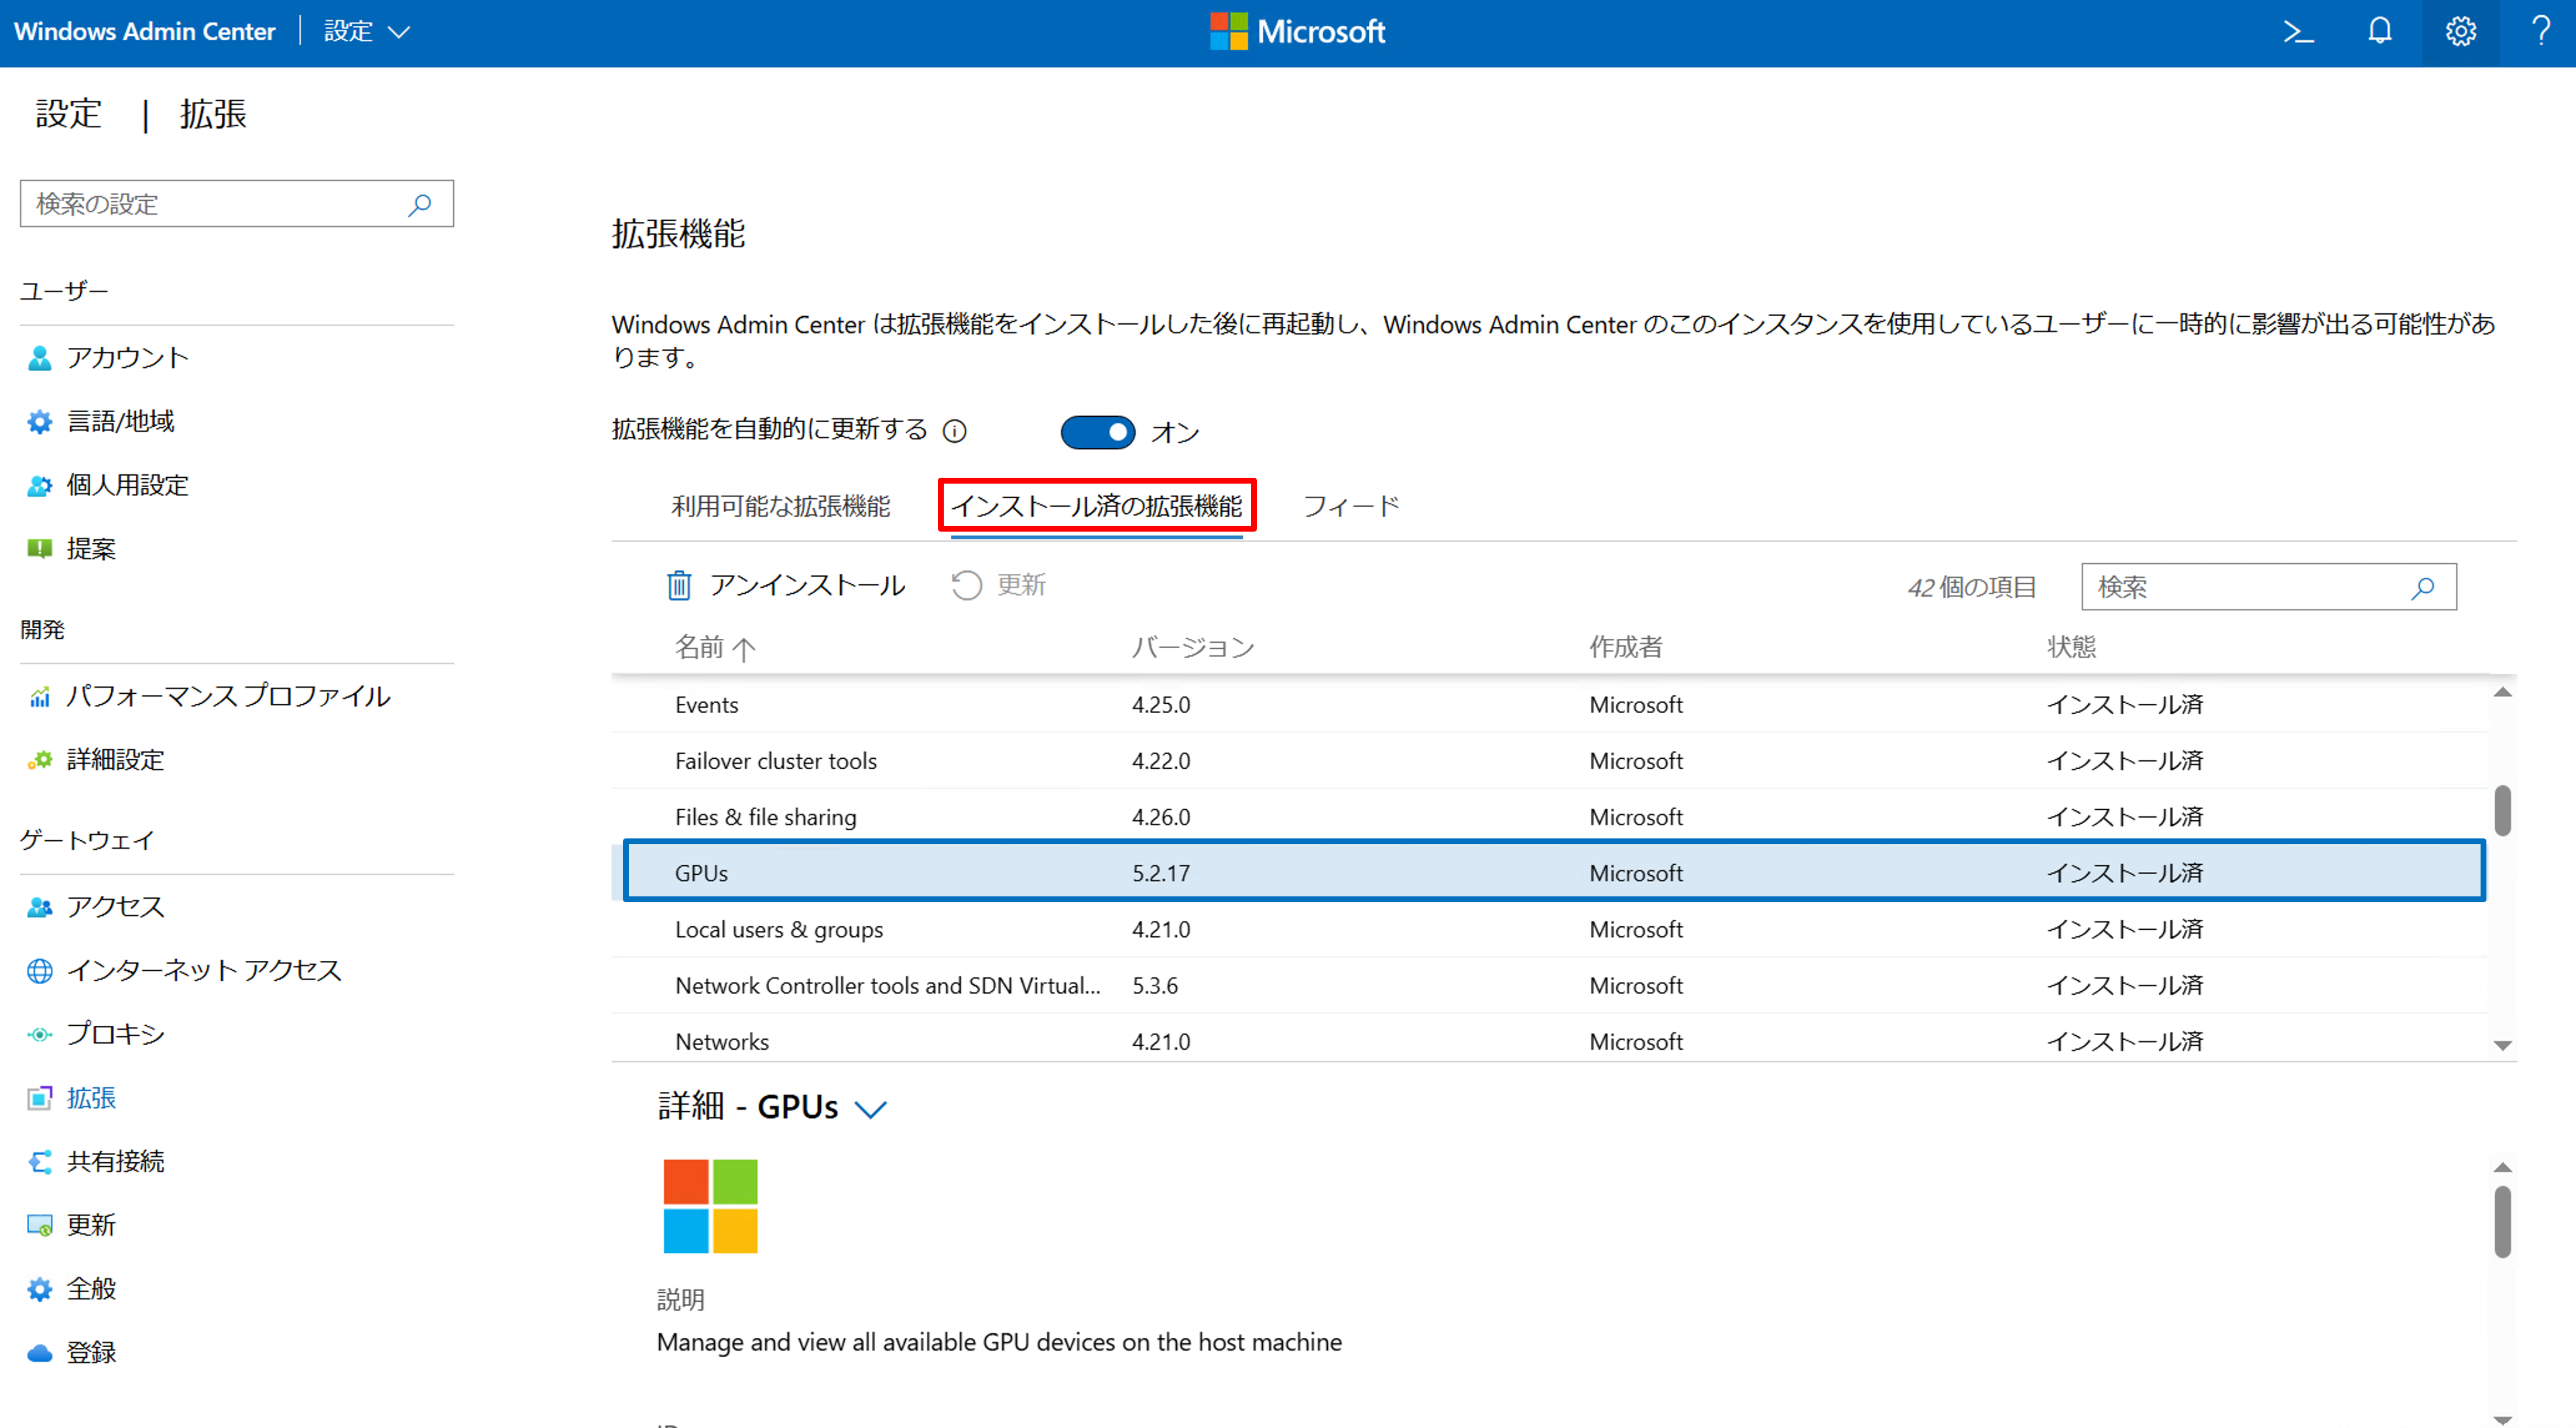
Task: Click the パフォーマンス プロファイル chart icon
Action: tap(39, 697)
